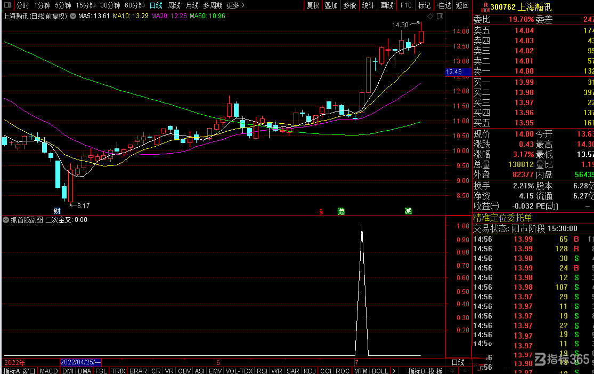Click the 减 marker under the chart
594x374 pixels.
point(408,211)
